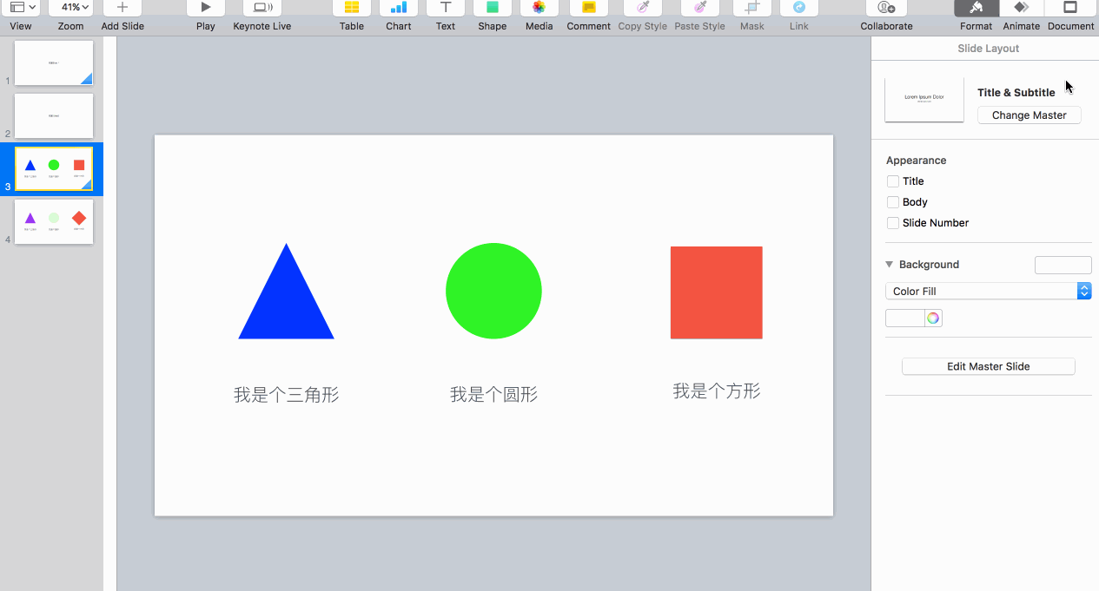The height and width of the screenshot is (591, 1099).
Task: Enable the Title checkbox under Appearance
Action: [892, 181]
